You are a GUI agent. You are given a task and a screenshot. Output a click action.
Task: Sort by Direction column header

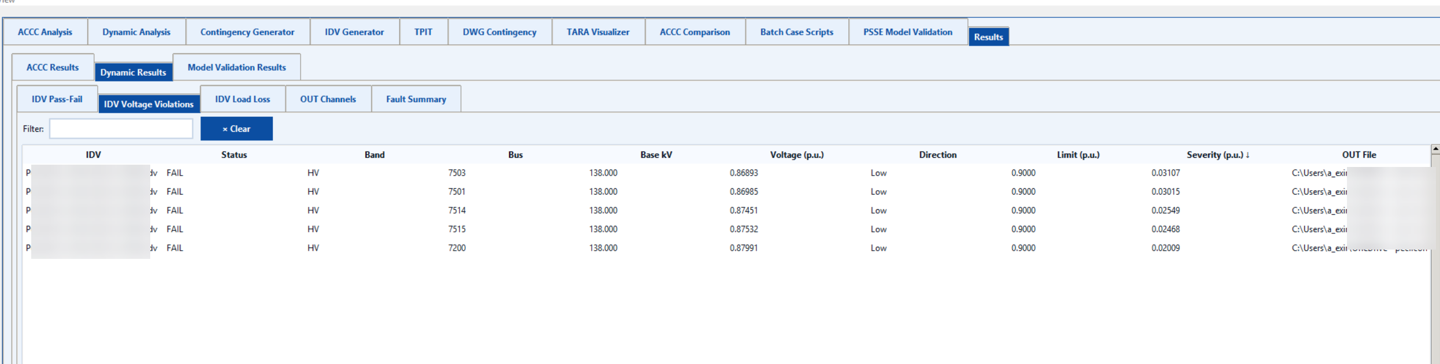point(938,154)
